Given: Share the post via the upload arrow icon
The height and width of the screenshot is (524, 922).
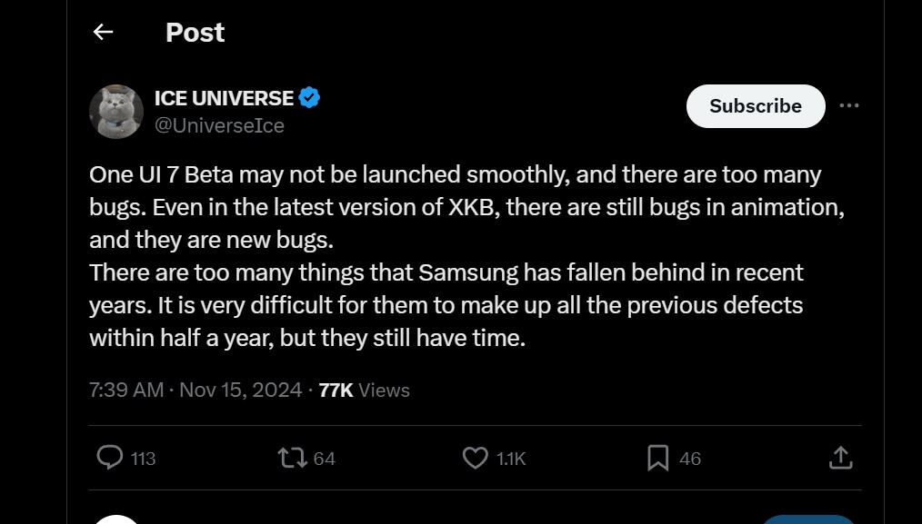Looking at the screenshot, I should (840, 459).
